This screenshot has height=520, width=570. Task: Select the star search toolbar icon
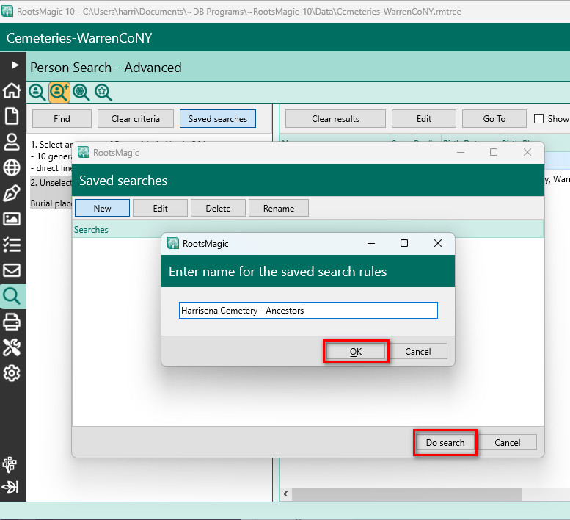(103, 92)
